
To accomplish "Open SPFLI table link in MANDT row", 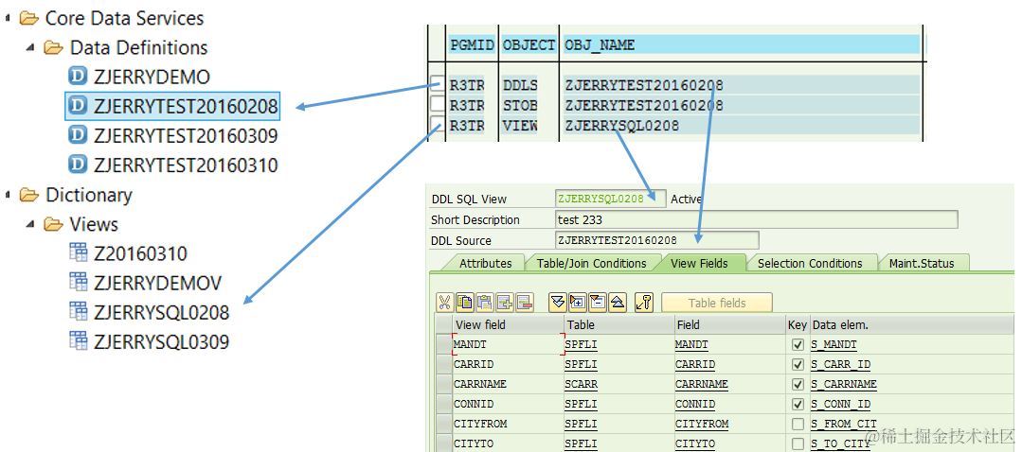I will coord(582,345).
